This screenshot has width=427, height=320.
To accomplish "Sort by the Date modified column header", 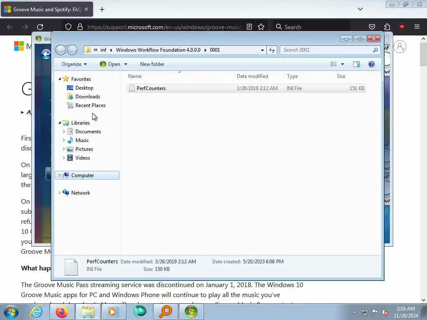I will pyautogui.click(x=259, y=76).
